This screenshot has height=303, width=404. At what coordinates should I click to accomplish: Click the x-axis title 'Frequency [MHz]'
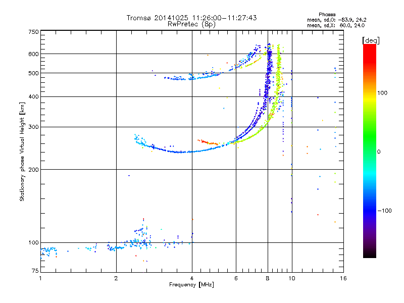(191, 285)
